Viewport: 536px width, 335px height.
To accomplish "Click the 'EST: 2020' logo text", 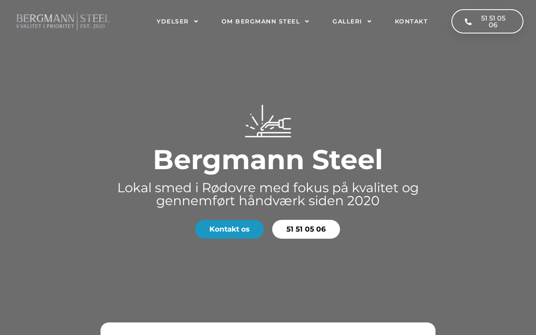I will [x=93, y=26].
